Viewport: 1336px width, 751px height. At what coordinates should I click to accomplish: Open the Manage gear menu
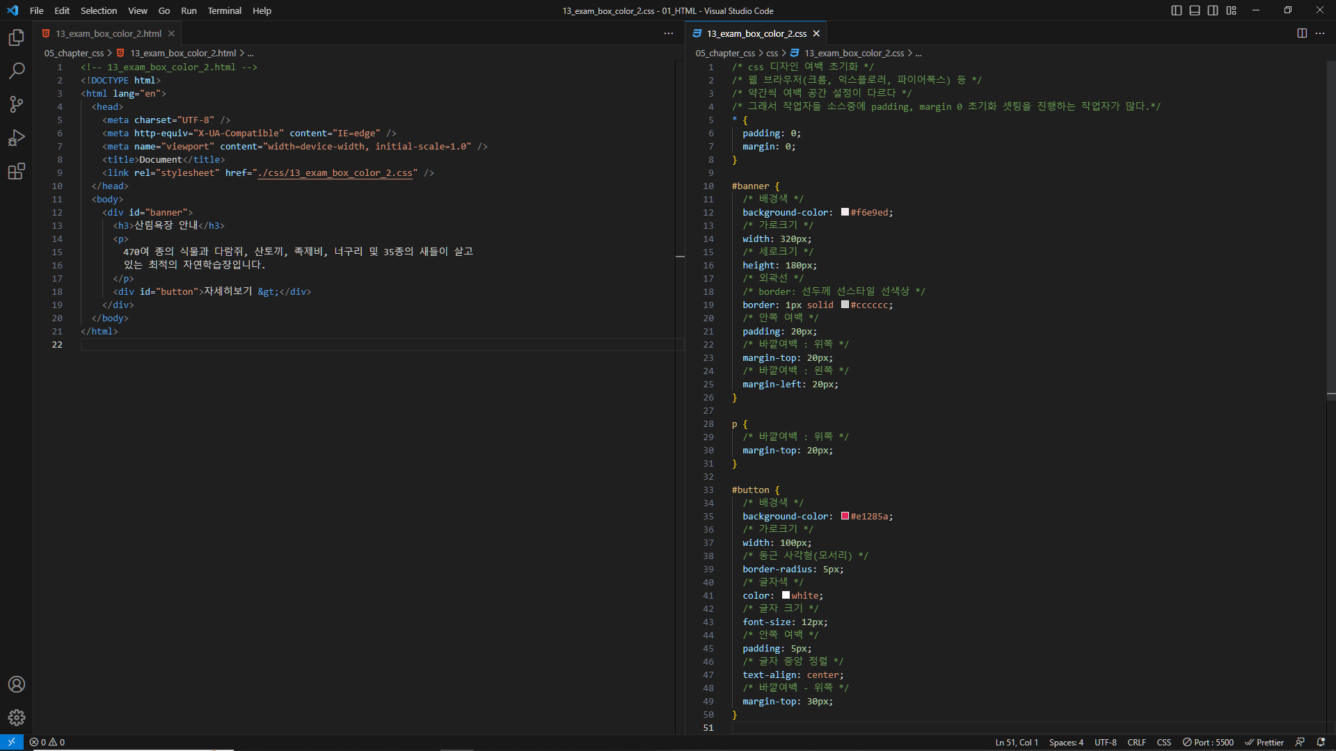(17, 718)
